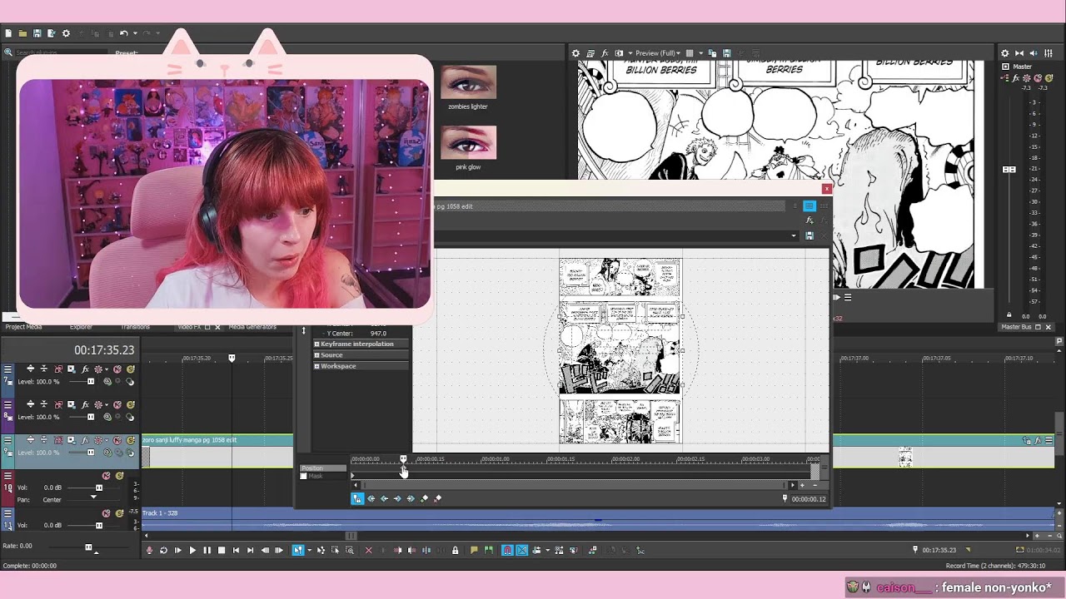The image size is (1066, 599).
Task: Select the Envelope Edit tool
Action: pyautogui.click(x=321, y=550)
